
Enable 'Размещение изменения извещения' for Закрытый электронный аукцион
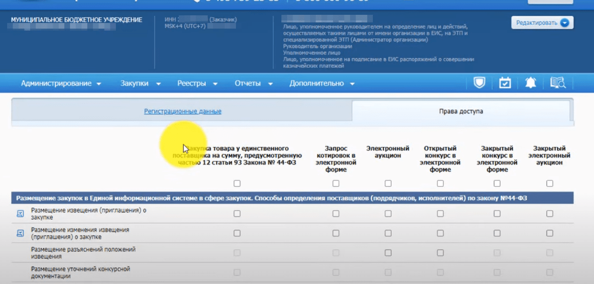tap(550, 233)
